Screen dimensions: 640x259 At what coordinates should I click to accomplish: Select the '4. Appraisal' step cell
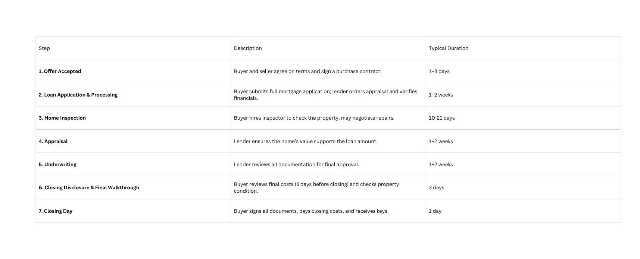coord(133,141)
